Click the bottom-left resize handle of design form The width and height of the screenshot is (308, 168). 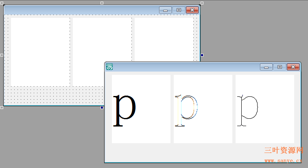coord(2,107)
